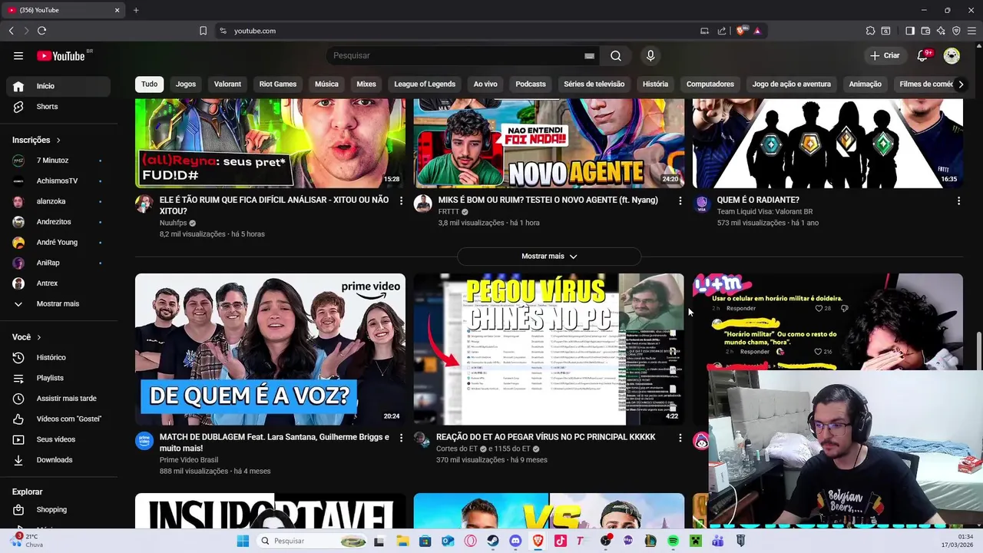Toggle the browser sidebar panel
Viewport: 983px width, 553px height.
910,31
